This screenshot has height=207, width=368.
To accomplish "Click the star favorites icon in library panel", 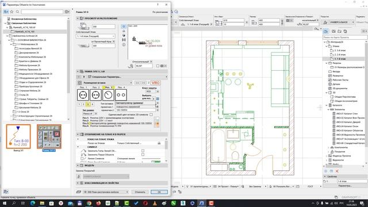I will pyautogui.click(x=11, y=11).
